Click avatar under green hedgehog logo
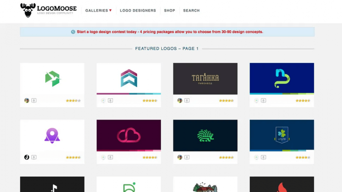This screenshot has height=192, width=342. coord(180,157)
